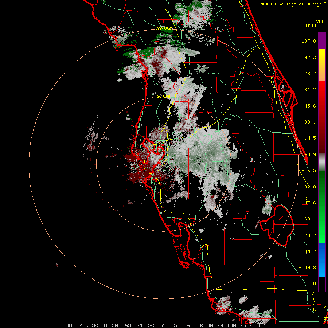
Task: Select the -78.7 legend value
Action: click(309, 235)
